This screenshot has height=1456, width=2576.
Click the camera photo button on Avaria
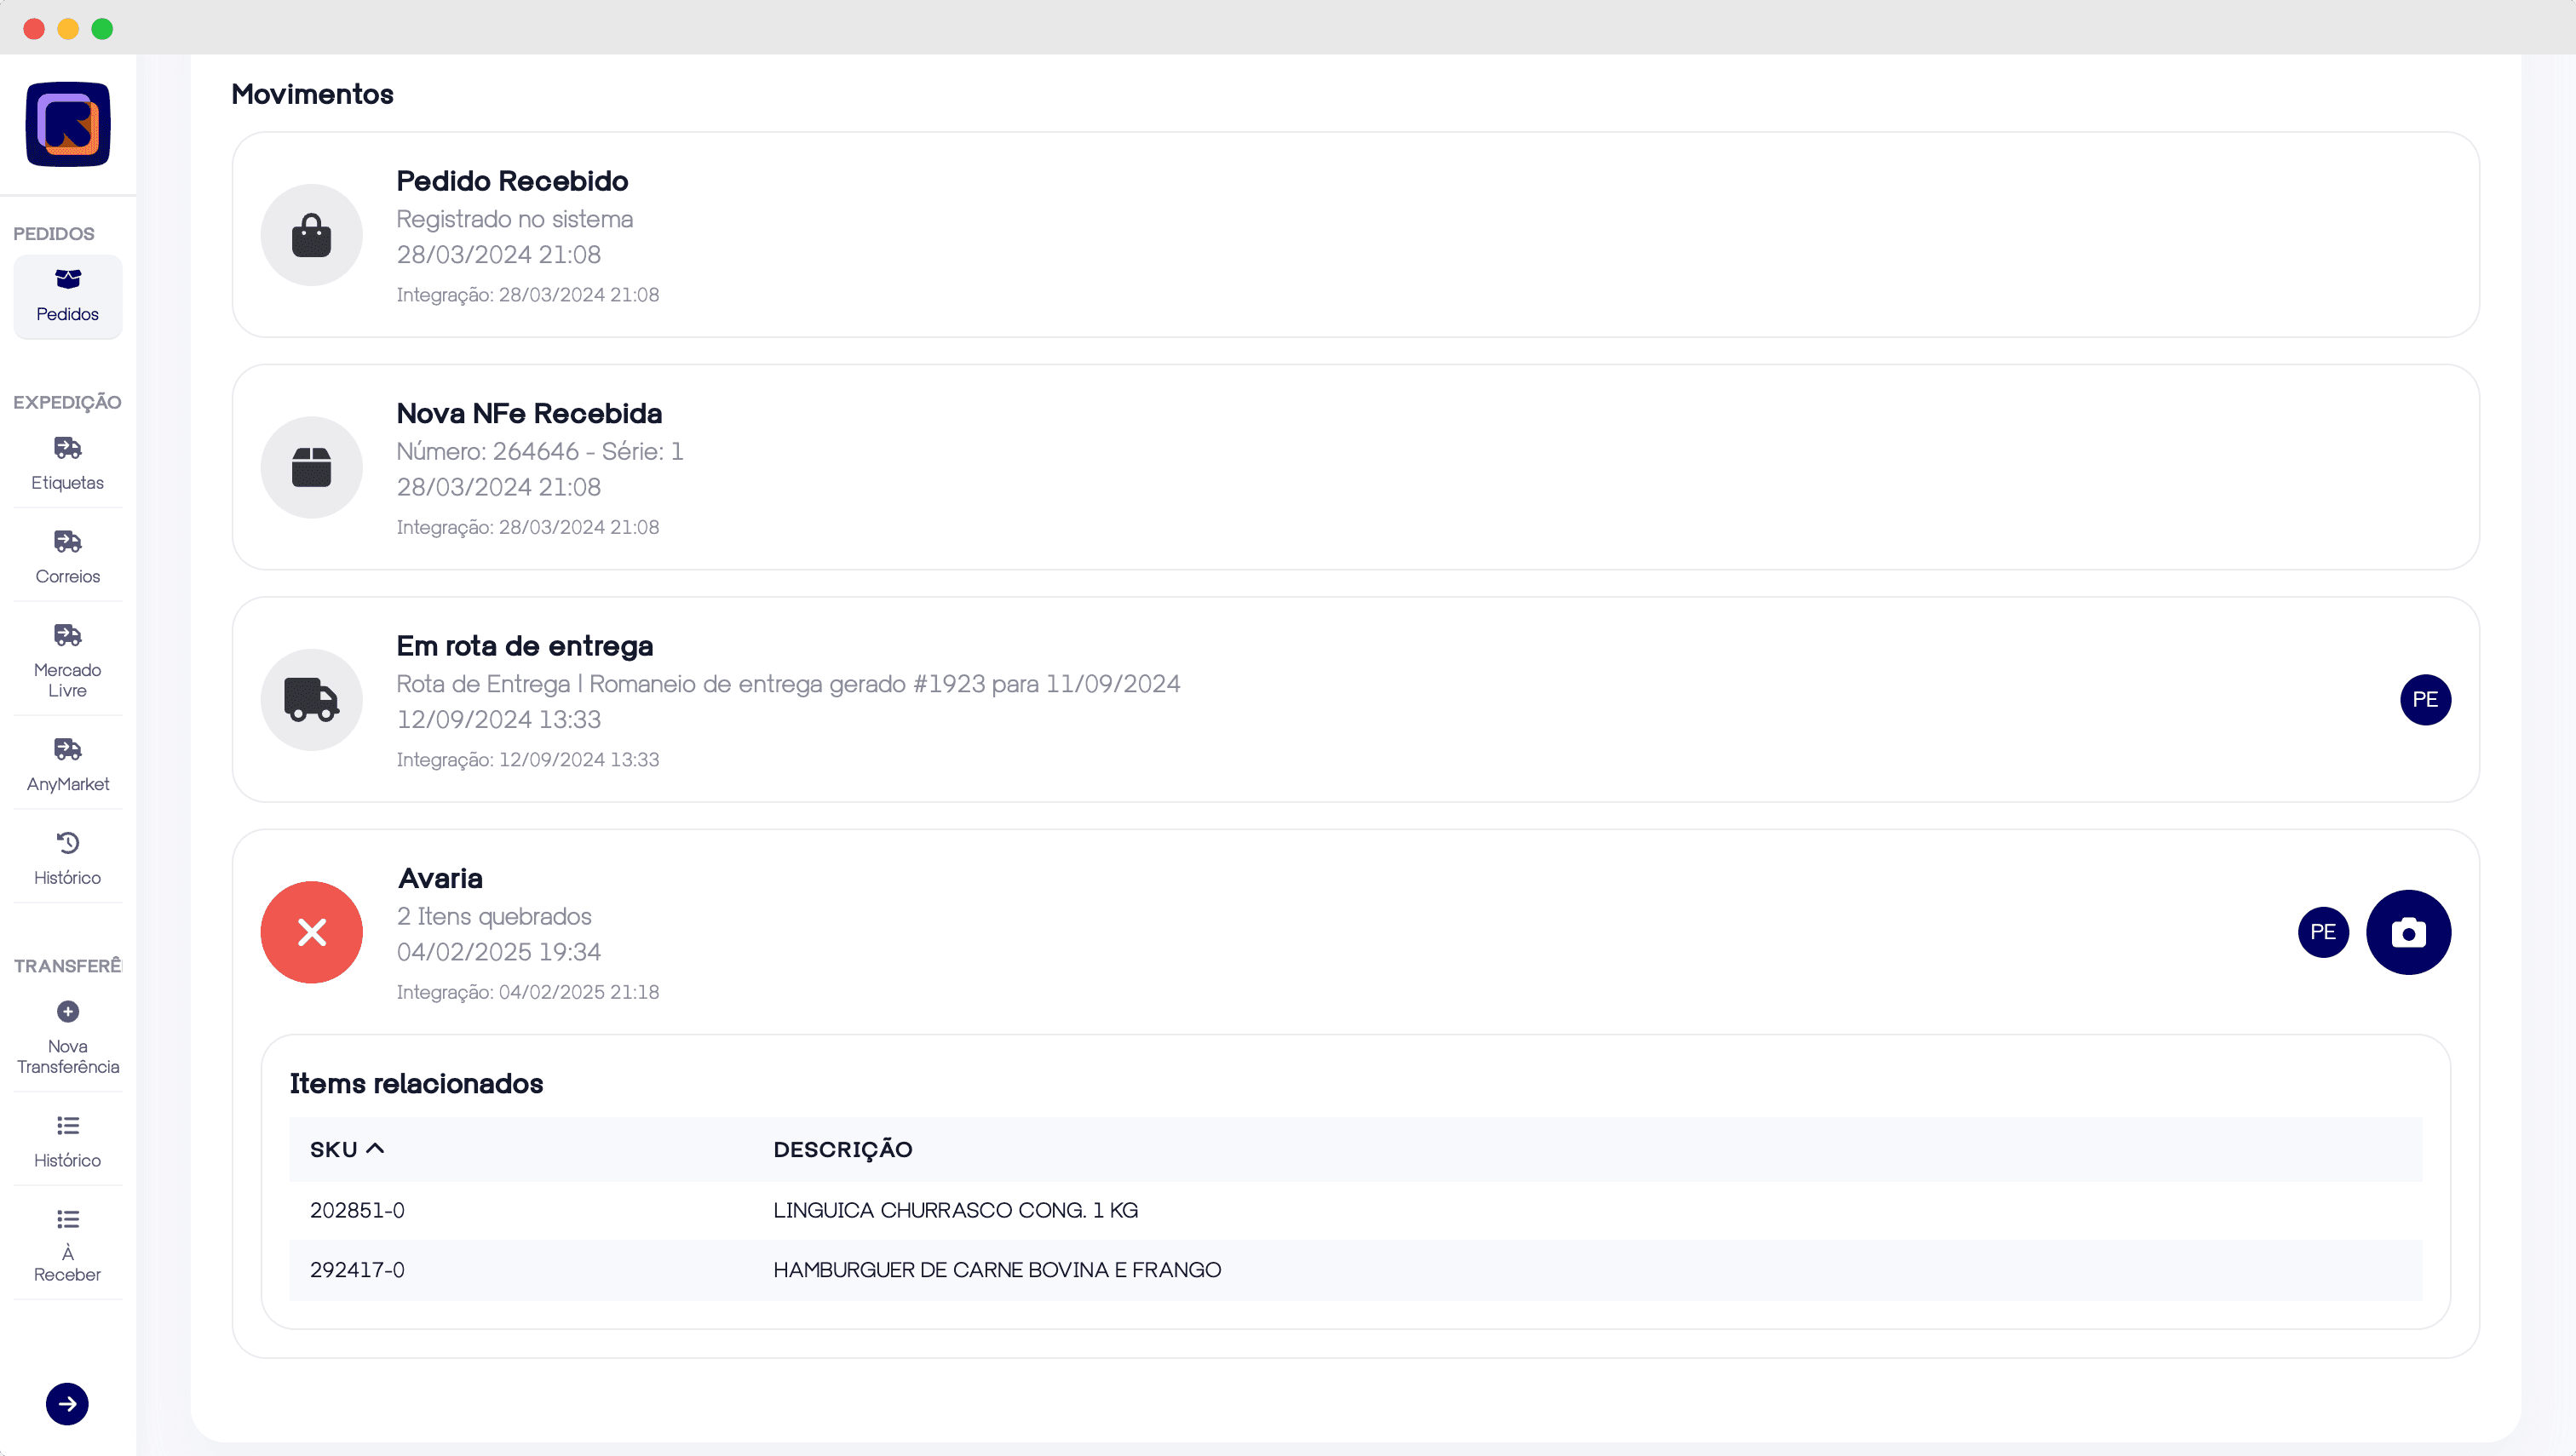[x=2407, y=932]
